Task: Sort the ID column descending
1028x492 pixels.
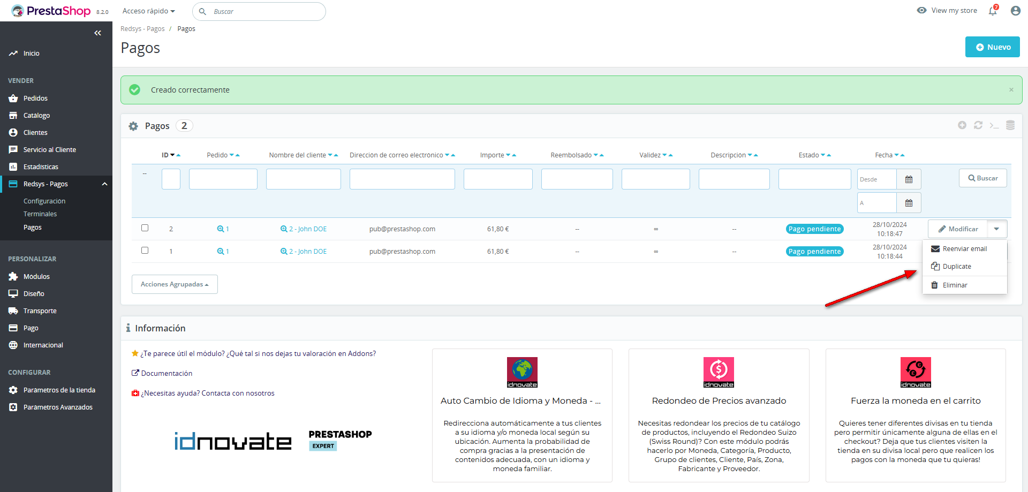Action: coord(172,155)
